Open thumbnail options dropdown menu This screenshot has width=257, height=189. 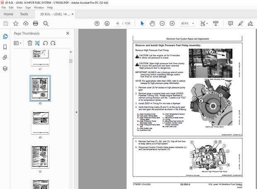(x=18, y=43)
